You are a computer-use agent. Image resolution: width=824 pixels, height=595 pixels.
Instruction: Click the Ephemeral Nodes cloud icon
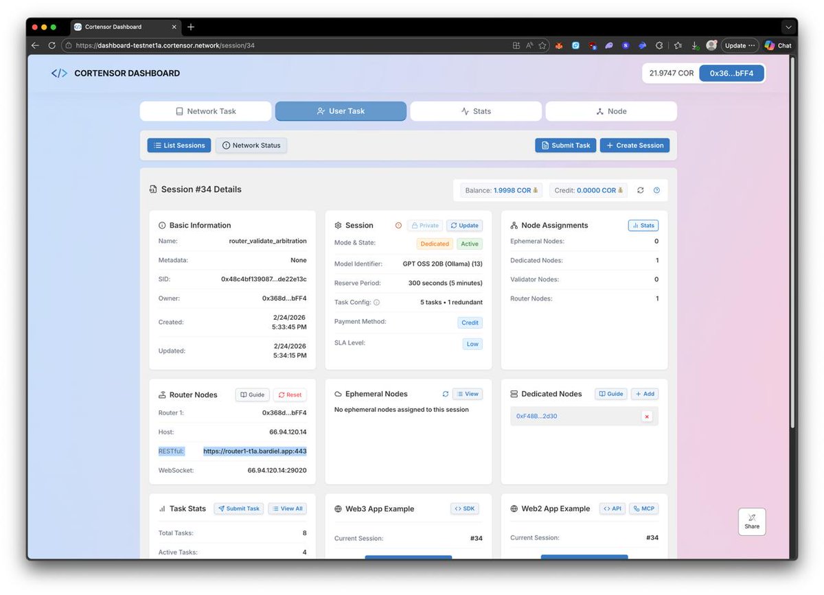point(338,394)
